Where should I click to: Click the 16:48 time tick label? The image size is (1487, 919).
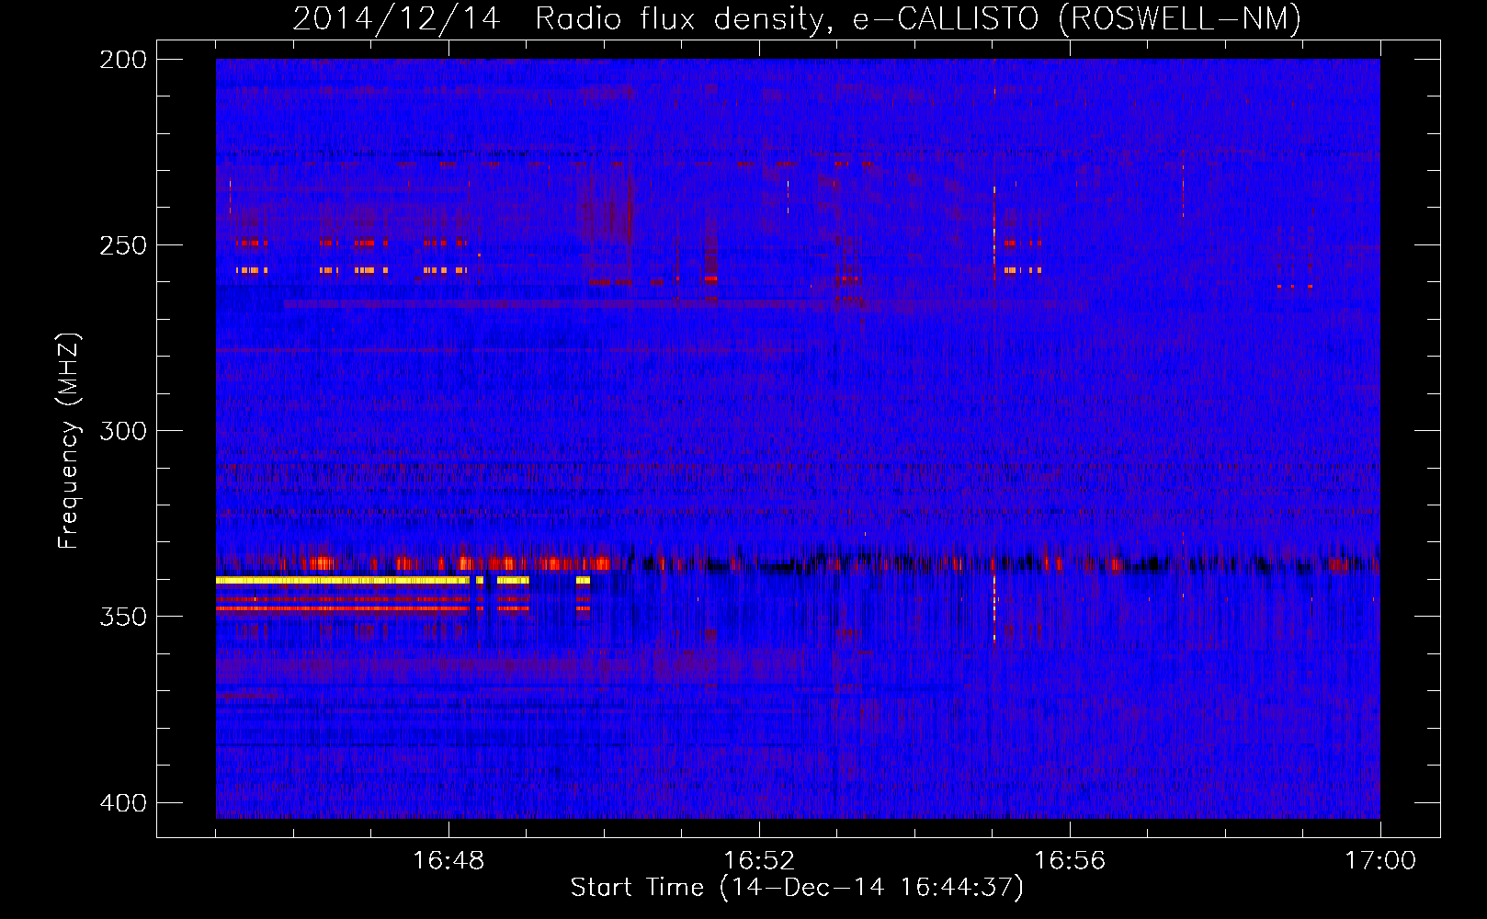448,860
